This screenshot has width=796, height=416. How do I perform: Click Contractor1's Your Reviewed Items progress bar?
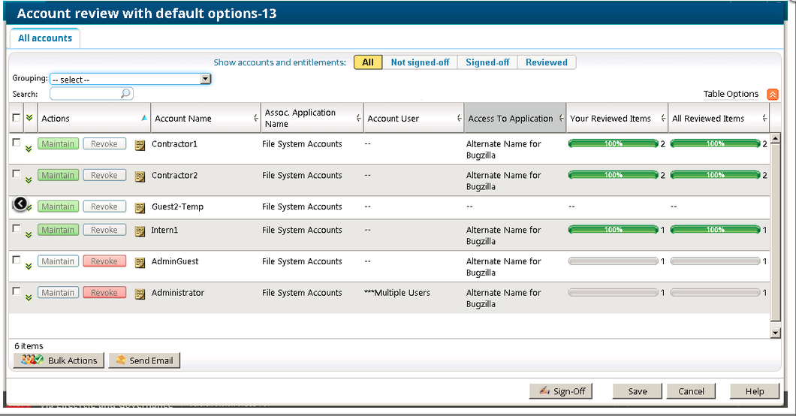(613, 143)
